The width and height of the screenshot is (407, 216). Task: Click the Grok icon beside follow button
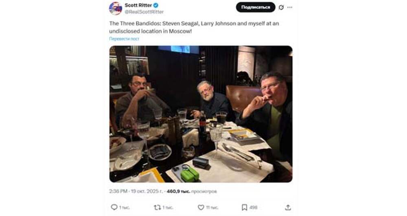pyautogui.click(x=281, y=7)
